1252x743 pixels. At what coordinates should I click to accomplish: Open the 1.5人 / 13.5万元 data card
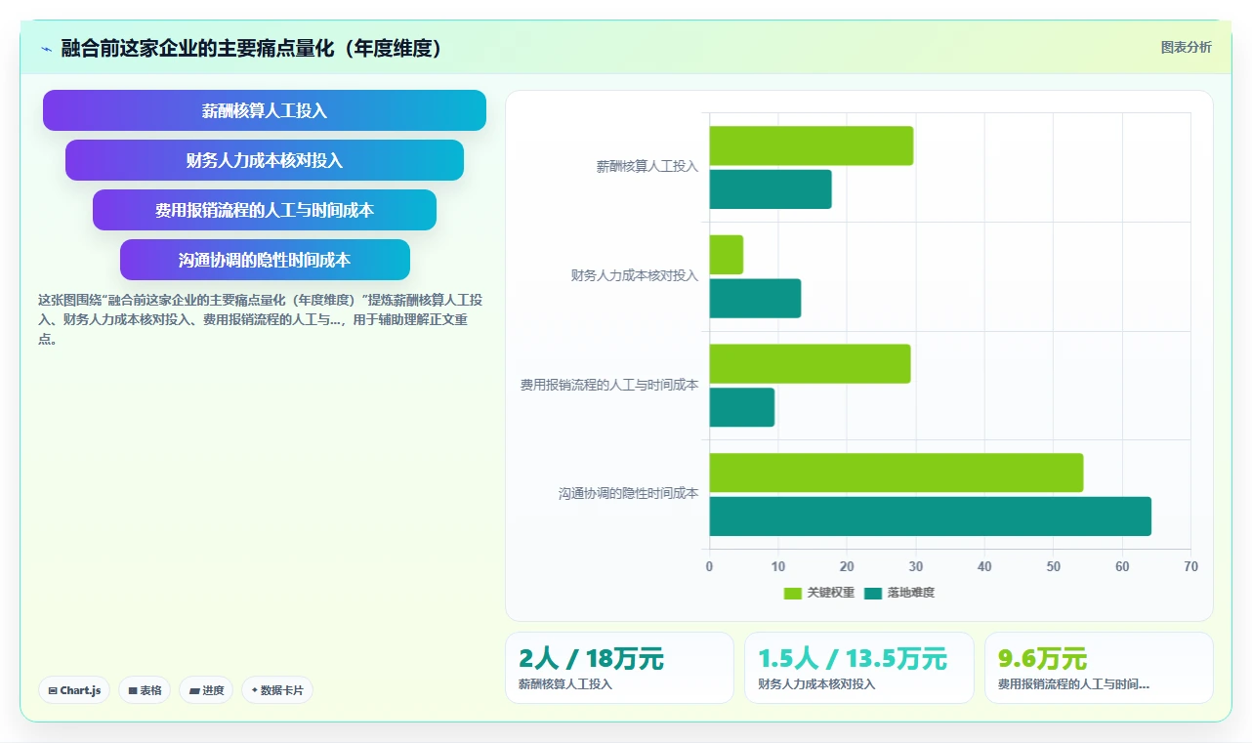[x=859, y=668]
